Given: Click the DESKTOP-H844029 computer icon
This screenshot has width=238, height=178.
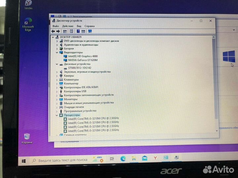Looking at the screenshot, I should [57, 37].
